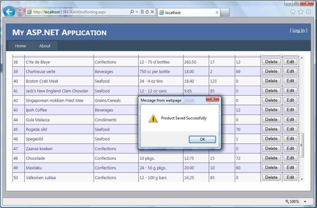This screenshot has height=208, width=317.
Task: Switch to the About navigation tab
Action: [x=44, y=45]
